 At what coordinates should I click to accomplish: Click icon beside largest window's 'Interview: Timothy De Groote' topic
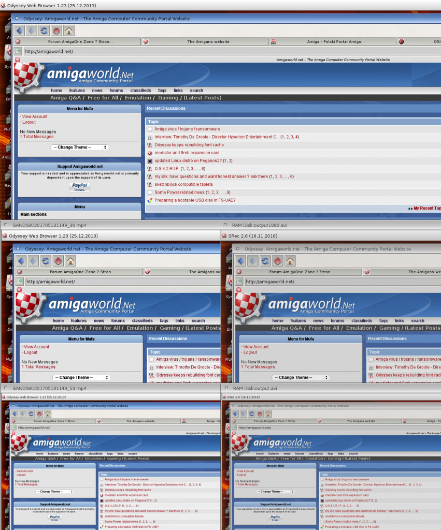(x=150, y=137)
